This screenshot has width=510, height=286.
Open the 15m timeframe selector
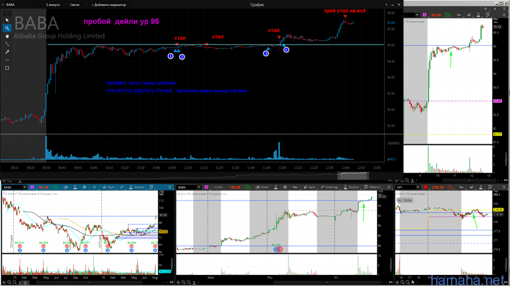[295, 187]
